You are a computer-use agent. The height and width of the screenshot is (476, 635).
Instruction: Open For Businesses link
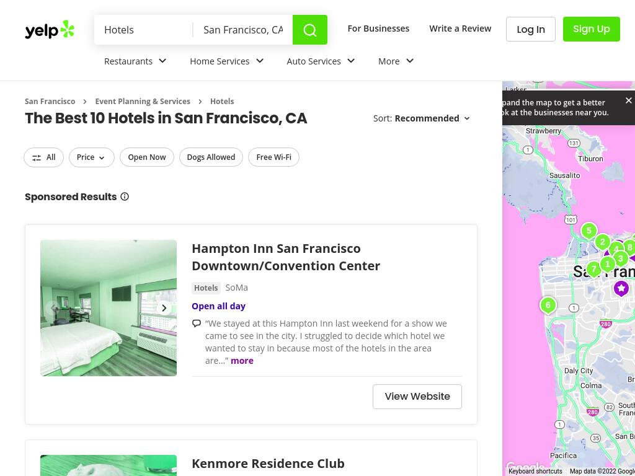tap(378, 29)
